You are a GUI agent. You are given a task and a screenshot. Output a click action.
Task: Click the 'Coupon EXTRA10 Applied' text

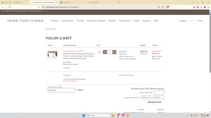(74, 79)
